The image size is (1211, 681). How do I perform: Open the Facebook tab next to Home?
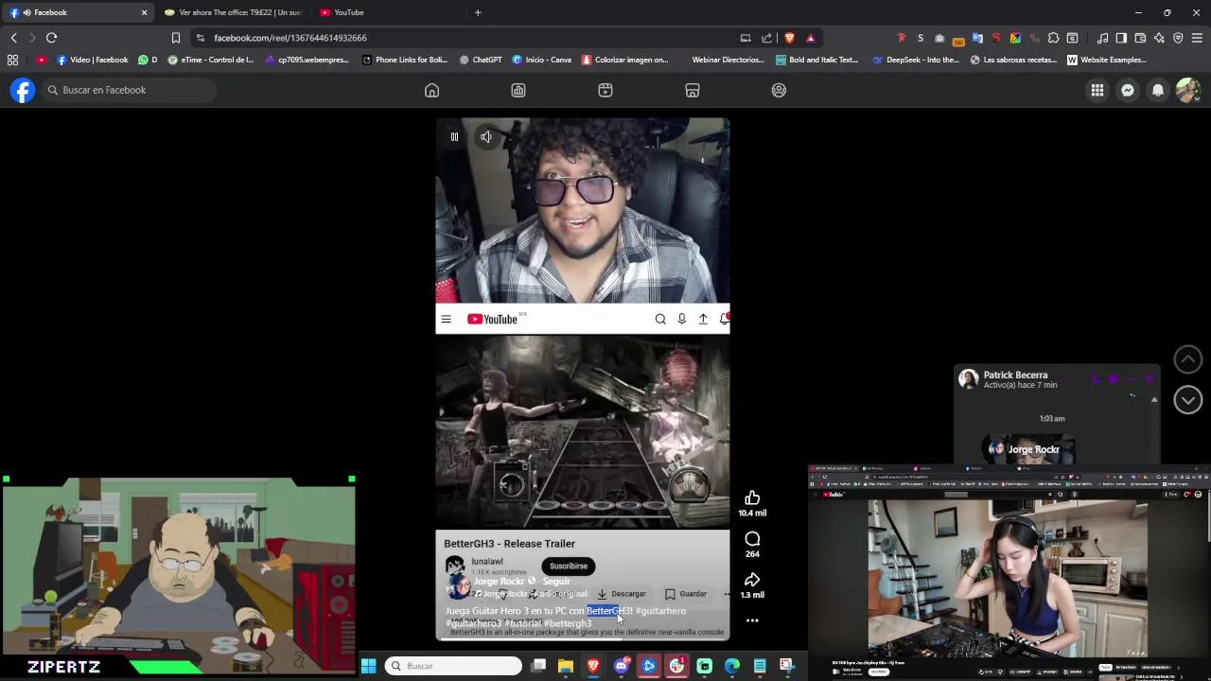pos(518,90)
